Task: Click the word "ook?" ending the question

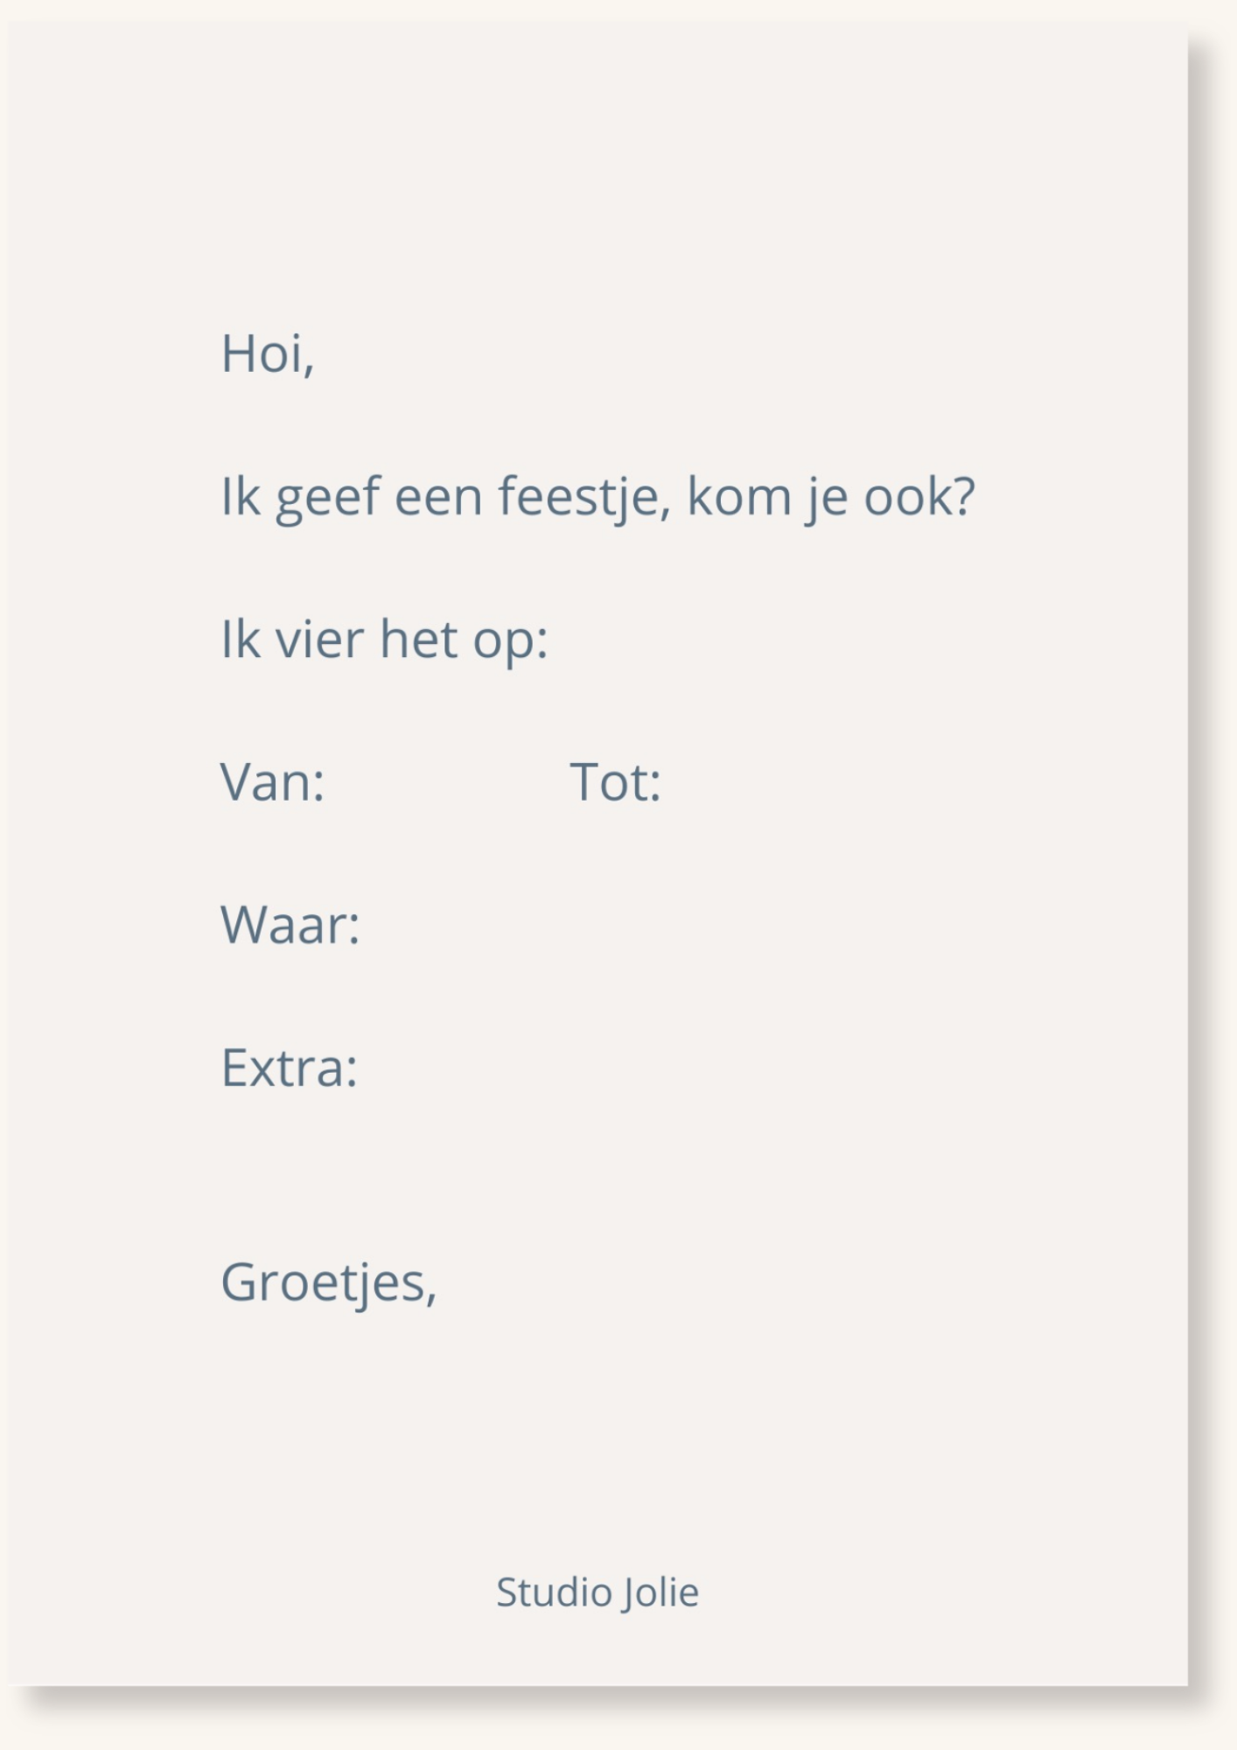Action: point(919,497)
